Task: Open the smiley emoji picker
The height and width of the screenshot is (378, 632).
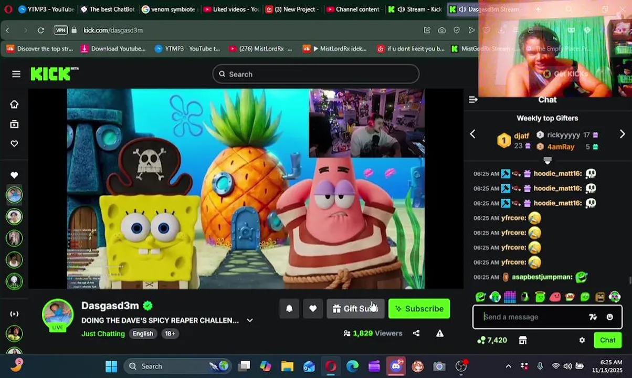Action: tap(609, 317)
